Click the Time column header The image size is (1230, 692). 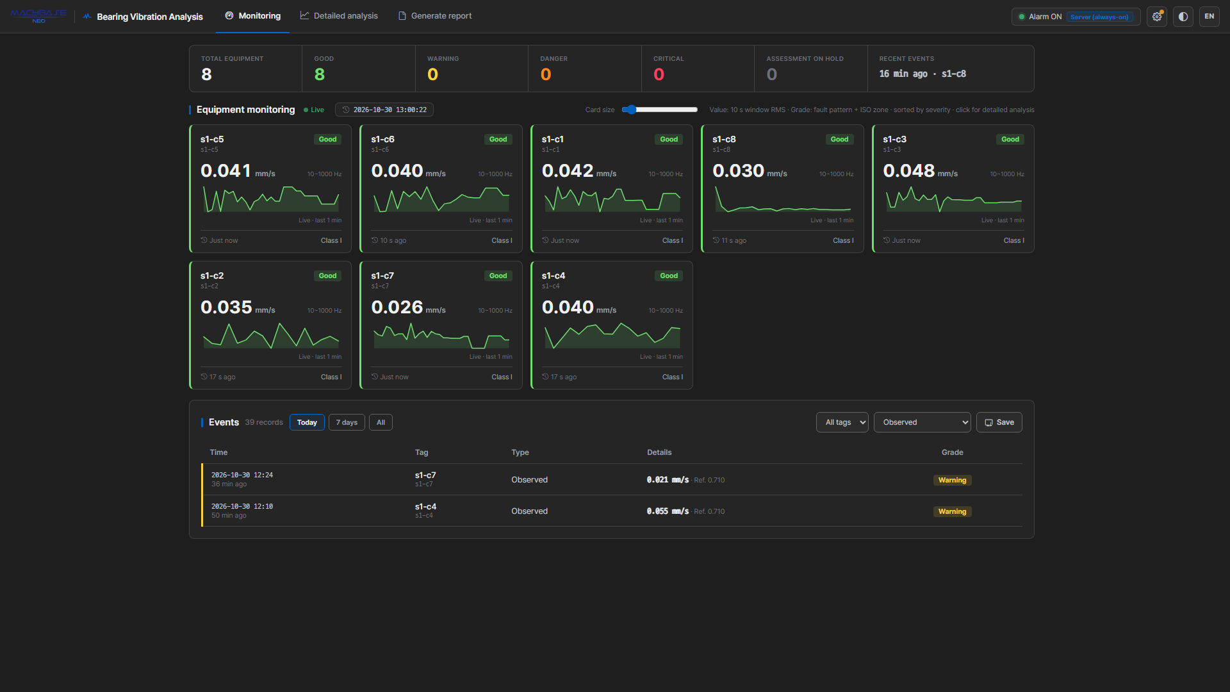pos(218,452)
